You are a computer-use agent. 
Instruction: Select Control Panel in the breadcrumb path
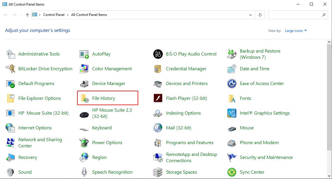point(53,15)
